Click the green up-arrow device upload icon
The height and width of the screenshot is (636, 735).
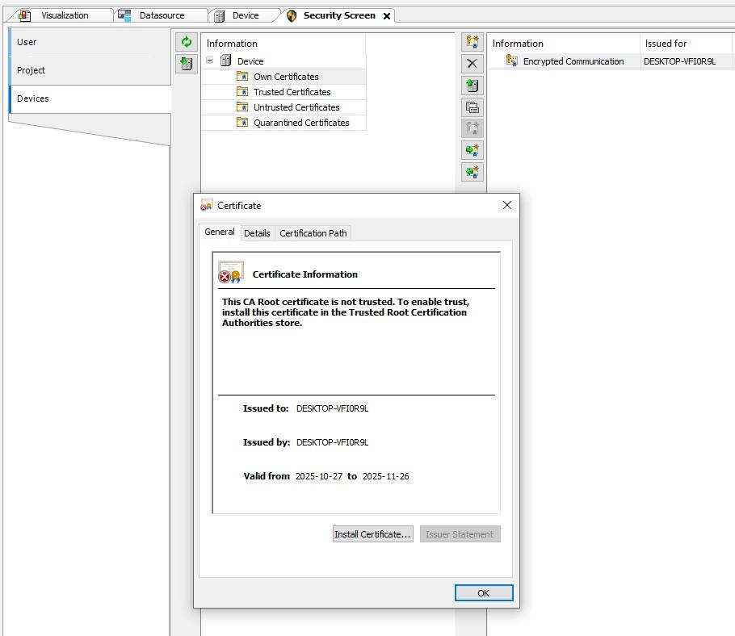[x=472, y=86]
